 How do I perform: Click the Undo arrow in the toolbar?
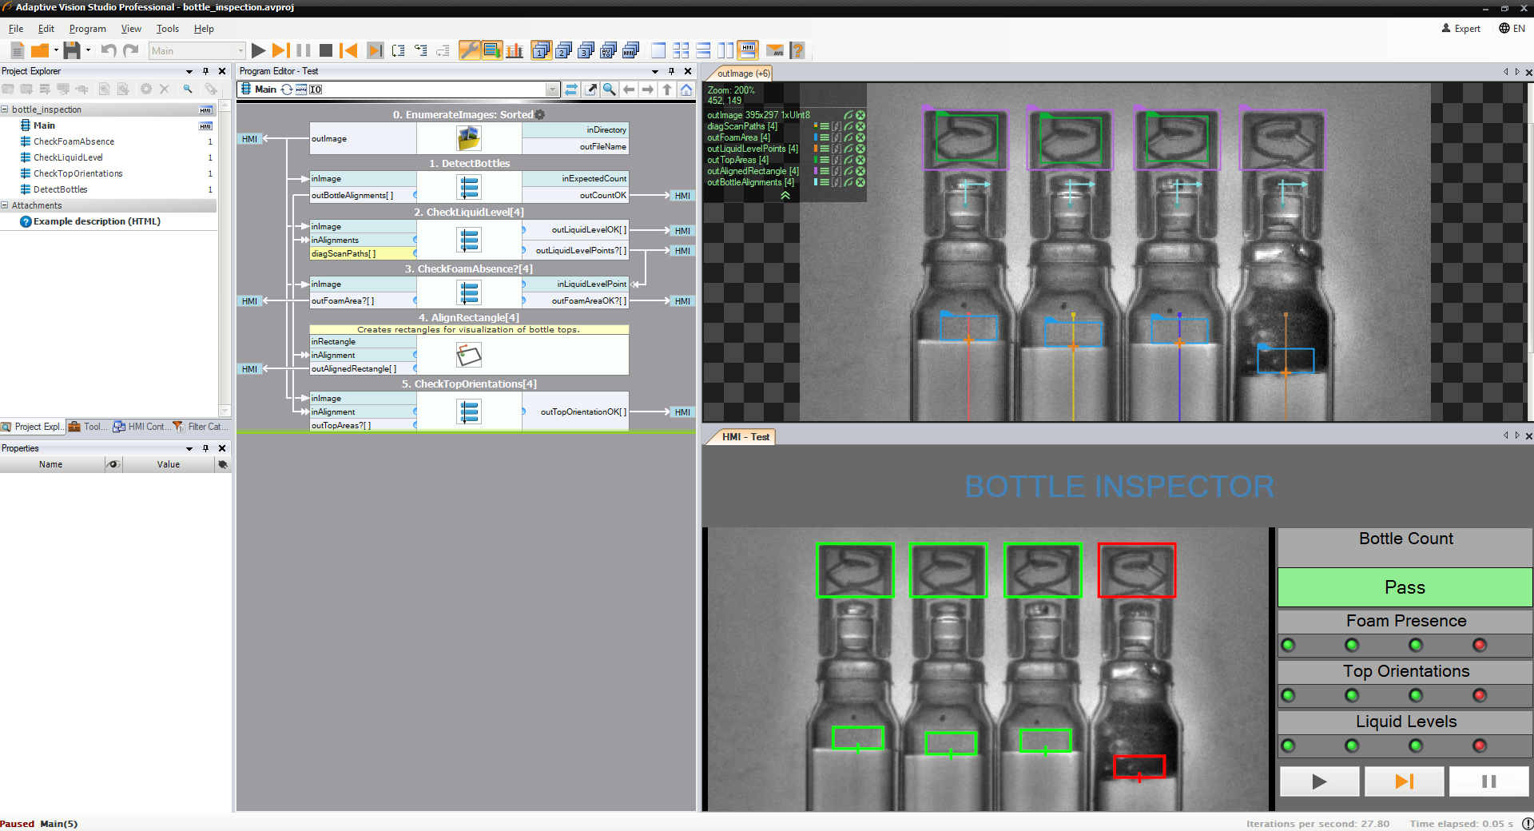pos(109,50)
